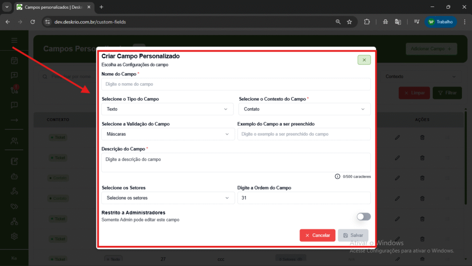Enable the Restrito a Administradores toggle
Image resolution: width=472 pixels, height=266 pixels.
[x=363, y=216]
